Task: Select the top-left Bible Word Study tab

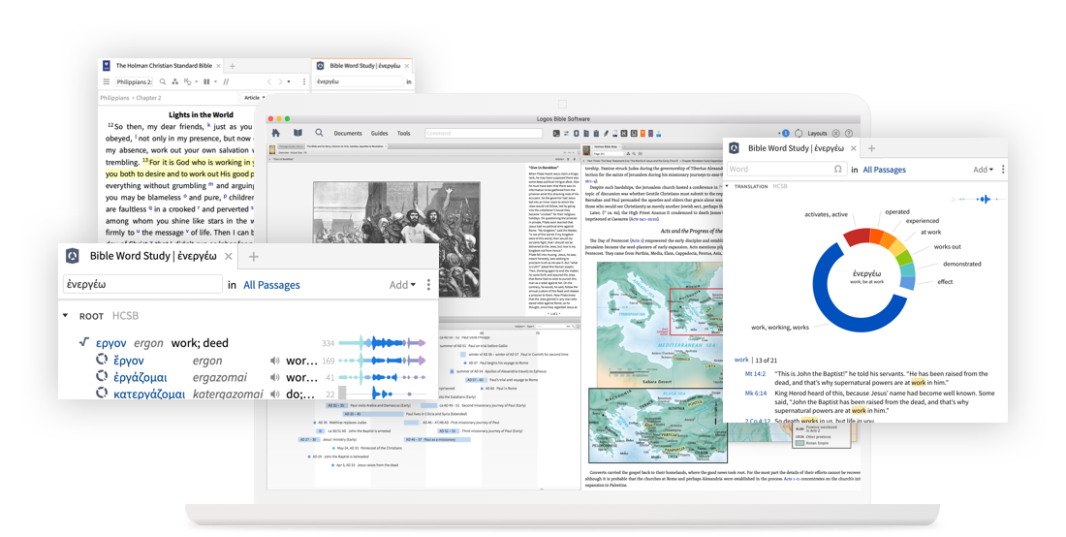Action: pos(364,66)
